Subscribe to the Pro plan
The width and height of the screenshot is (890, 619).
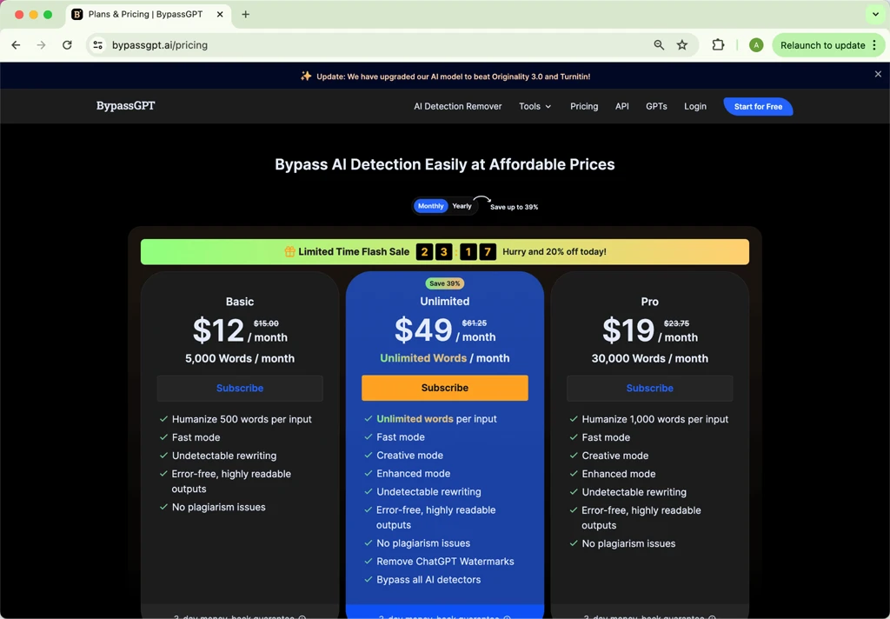click(649, 388)
